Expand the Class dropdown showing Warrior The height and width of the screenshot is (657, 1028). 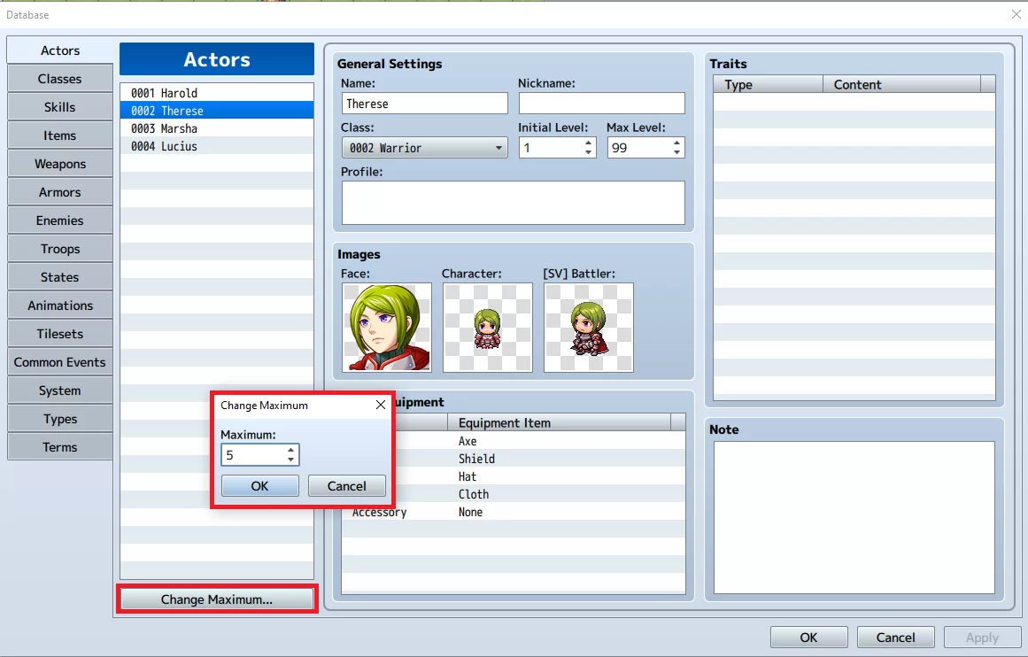(x=424, y=148)
